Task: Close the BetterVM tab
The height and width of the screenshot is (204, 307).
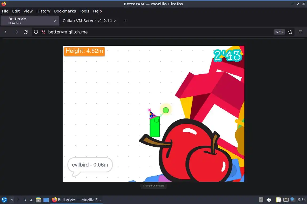Action: [55, 21]
